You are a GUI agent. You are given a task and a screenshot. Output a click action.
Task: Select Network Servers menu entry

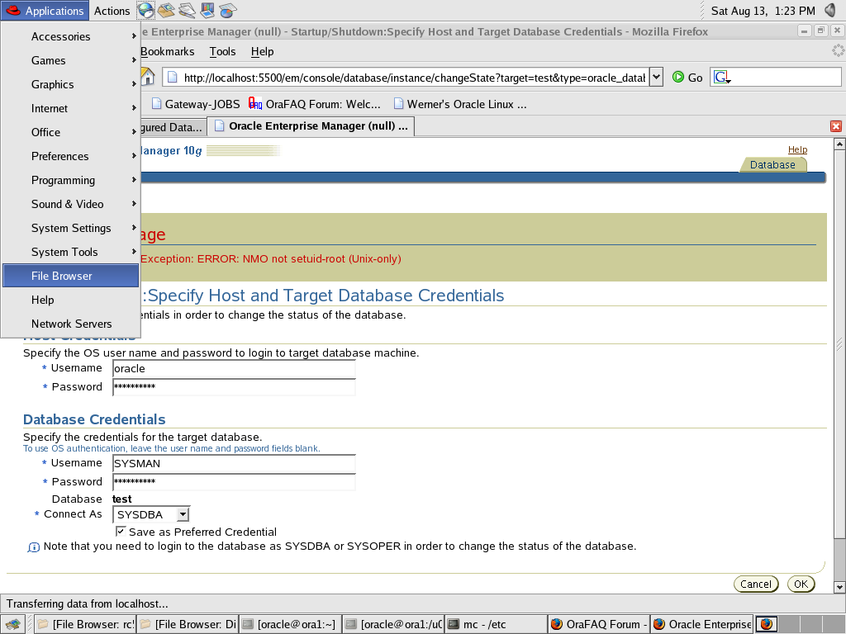[x=71, y=324]
